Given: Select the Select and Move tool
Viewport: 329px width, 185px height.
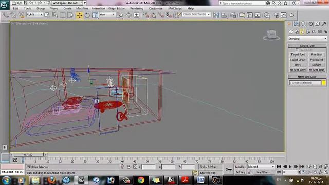Looking at the screenshot, I should (80, 15).
